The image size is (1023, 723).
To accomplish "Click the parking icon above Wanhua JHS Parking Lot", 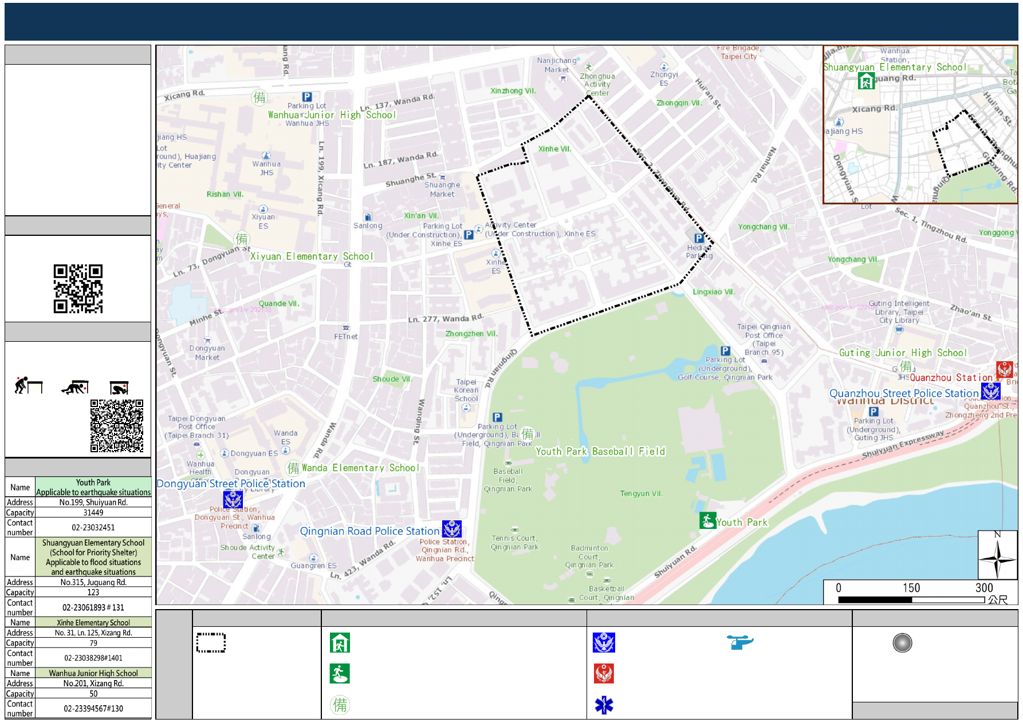I will tap(307, 97).
